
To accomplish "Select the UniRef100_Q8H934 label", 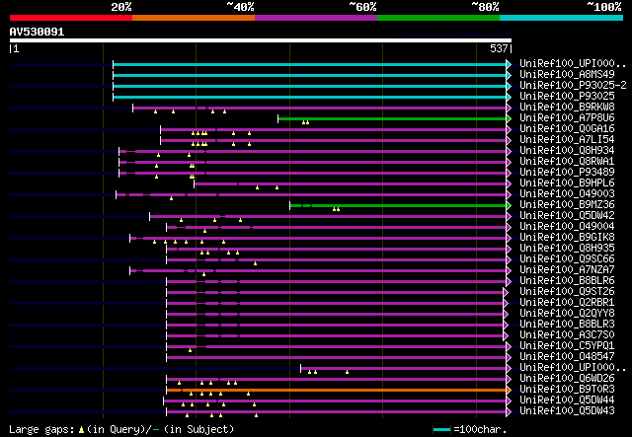I will point(567,151).
